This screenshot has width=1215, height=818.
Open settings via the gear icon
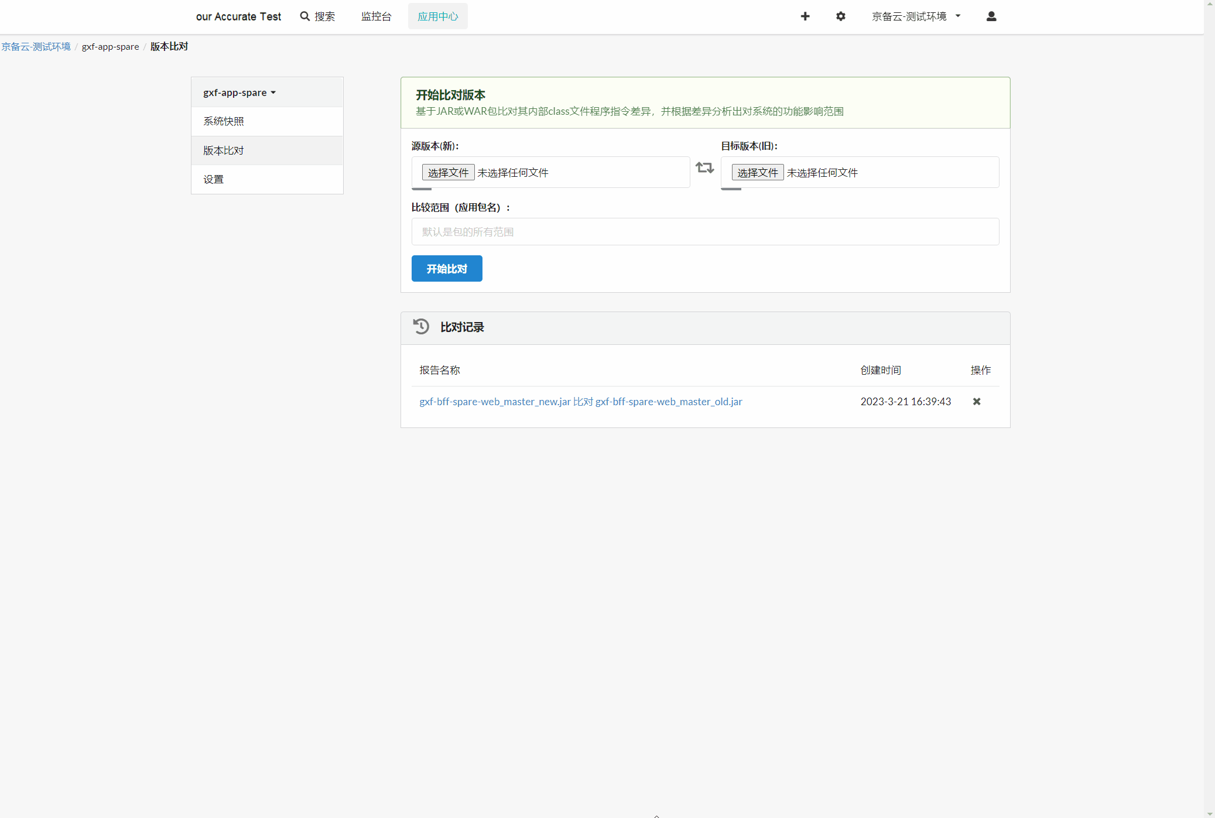[841, 16]
